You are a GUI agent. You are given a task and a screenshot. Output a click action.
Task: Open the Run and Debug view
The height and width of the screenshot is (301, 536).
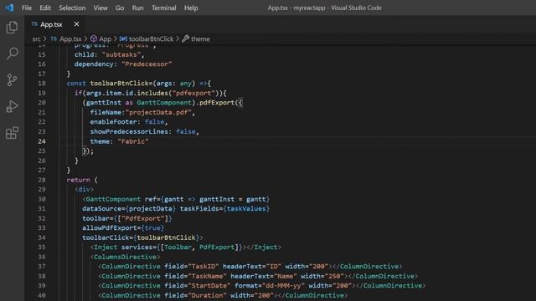12,106
